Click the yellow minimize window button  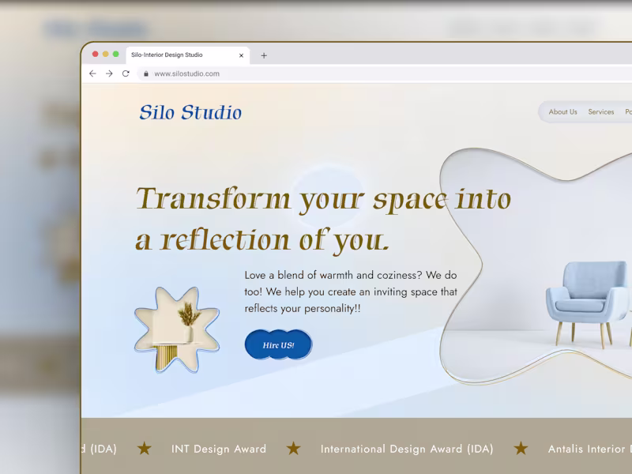click(106, 54)
